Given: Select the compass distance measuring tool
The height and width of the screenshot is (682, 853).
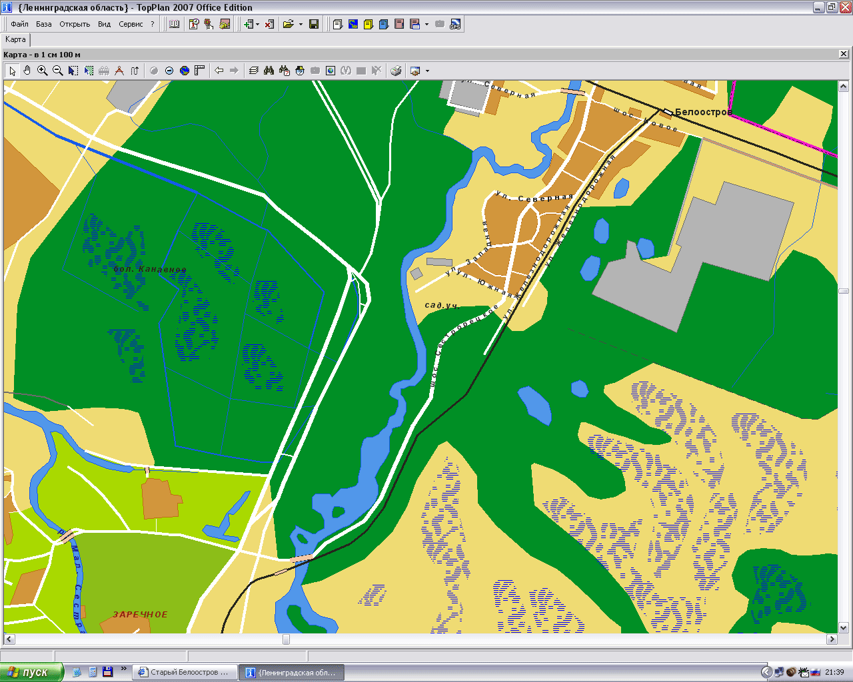Looking at the screenshot, I should 119,71.
